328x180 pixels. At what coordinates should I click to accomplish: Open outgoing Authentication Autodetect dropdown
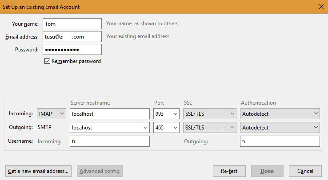[280, 127]
